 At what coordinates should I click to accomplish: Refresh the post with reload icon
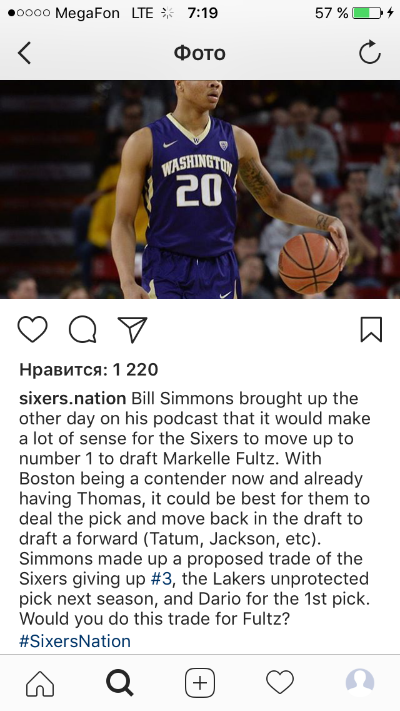click(370, 53)
